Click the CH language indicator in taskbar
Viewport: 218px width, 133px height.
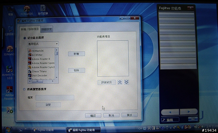tap(140, 129)
